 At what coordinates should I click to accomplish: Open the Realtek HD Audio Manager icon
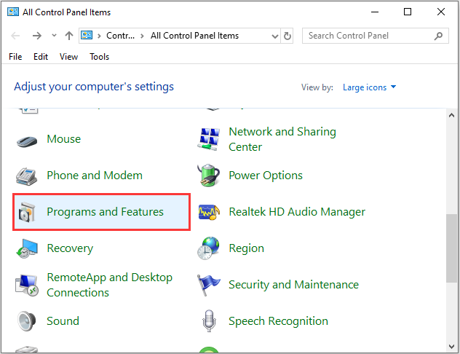[x=209, y=212]
